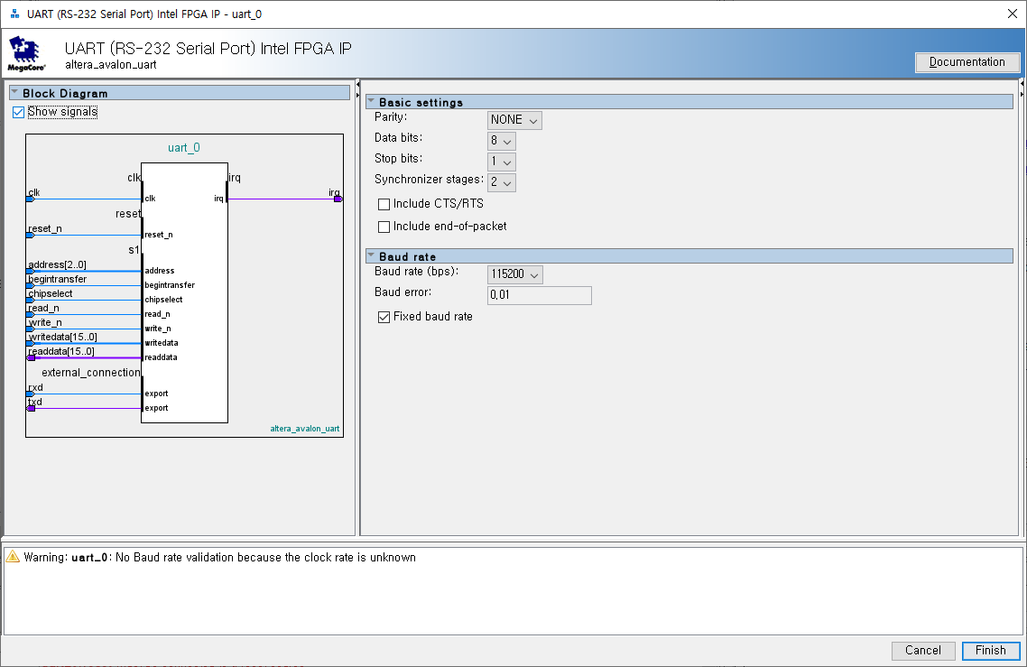The height and width of the screenshot is (667, 1027).
Task: Collapse the Block Diagram section
Action: coord(14,93)
